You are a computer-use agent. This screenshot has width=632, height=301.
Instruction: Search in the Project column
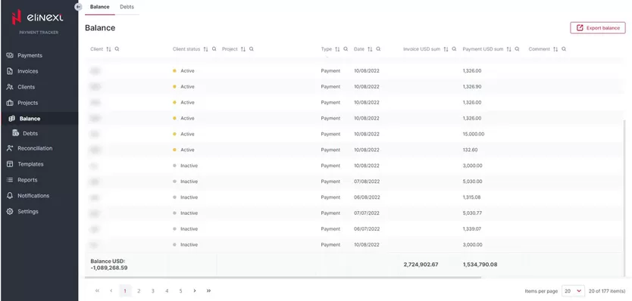(x=251, y=49)
